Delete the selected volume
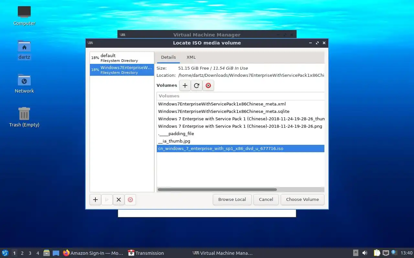The image size is (414, 258). [208, 85]
